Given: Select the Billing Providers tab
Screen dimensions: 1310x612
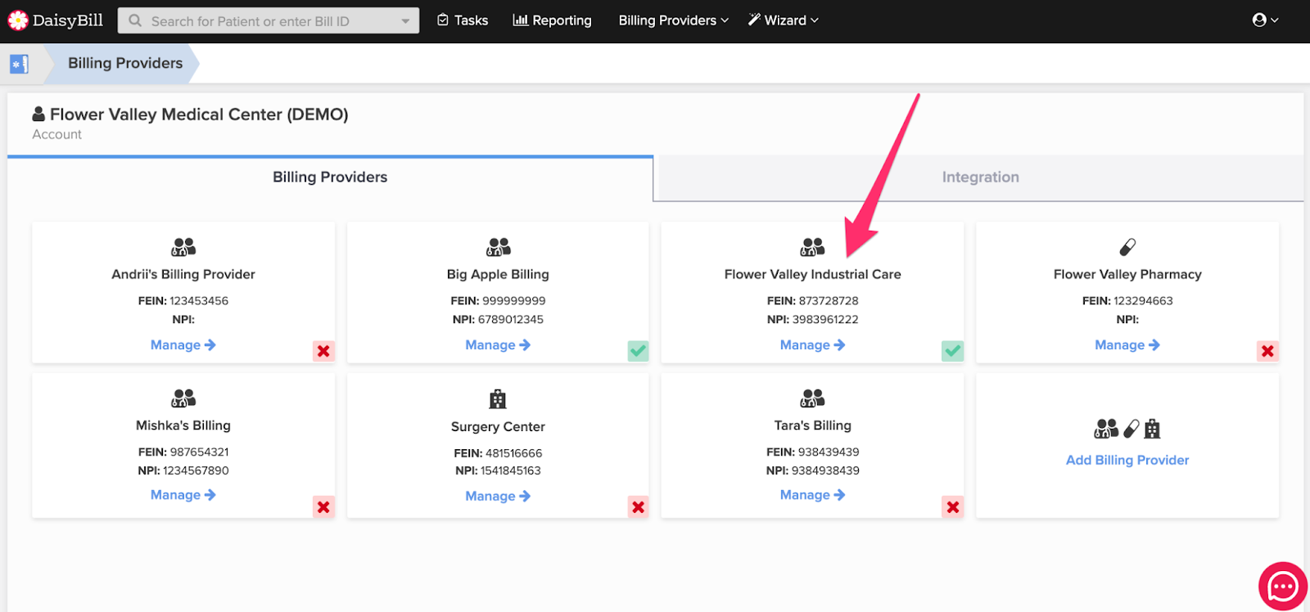Looking at the screenshot, I should pos(330,178).
